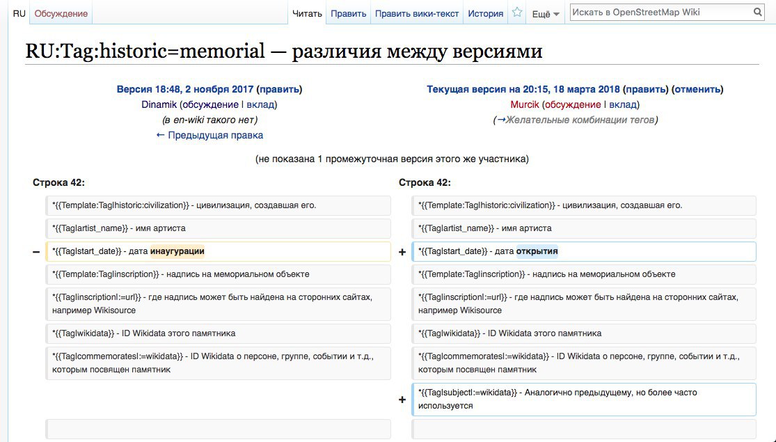Screen dimensions: 776x442
Task: Click the current-version Template:Tag|inscription line
Action: [583, 274]
